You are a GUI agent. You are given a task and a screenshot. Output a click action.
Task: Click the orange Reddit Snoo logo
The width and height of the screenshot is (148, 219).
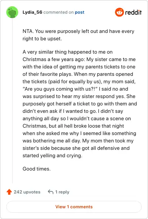120,12
